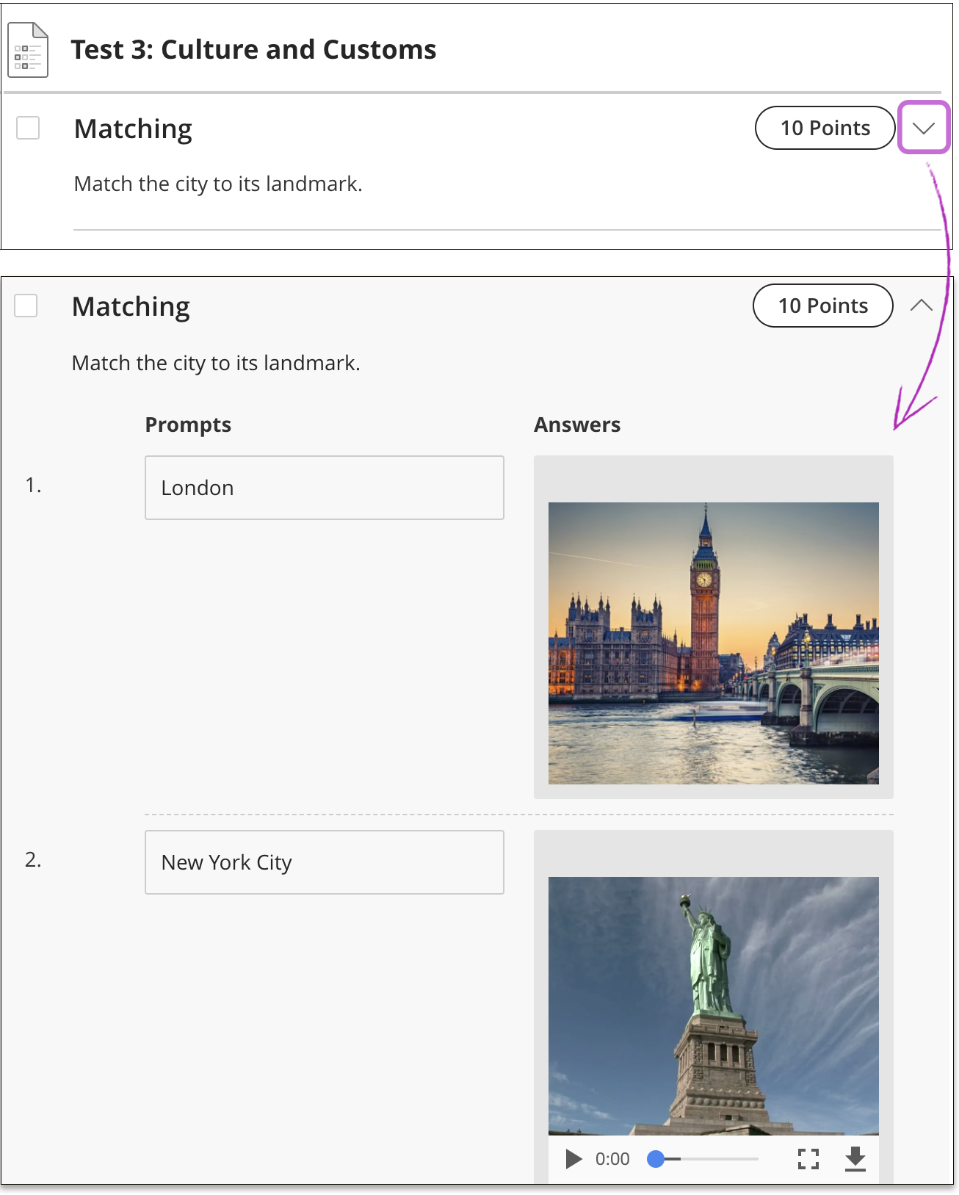Edit the 10 Points value on the expanded question
The height and width of the screenshot is (1195, 959).
coord(822,306)
